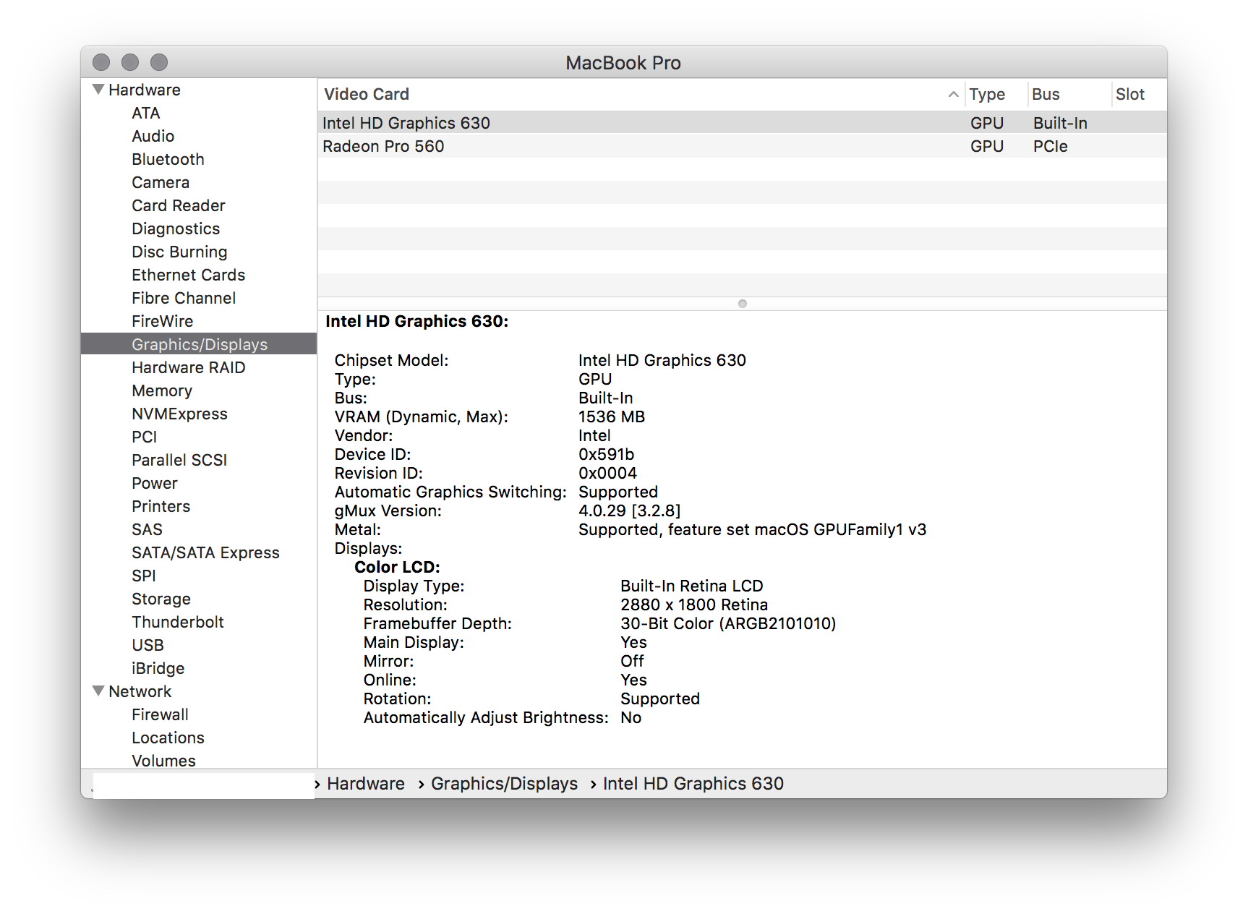Open the Bluetooth hardware entry
The width and height of the screenshot is (1248, 914).
168,159
